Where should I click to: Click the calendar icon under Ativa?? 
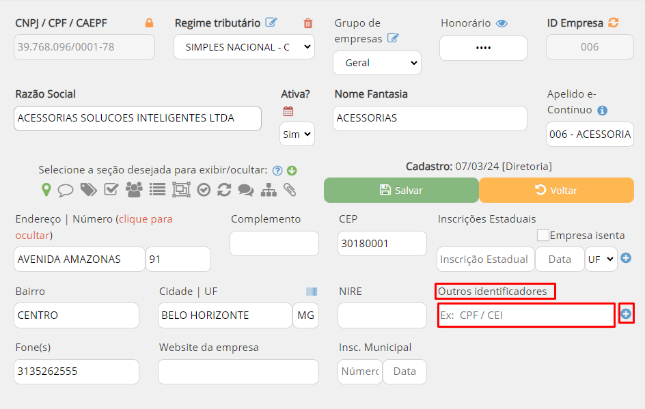tap(288, 111)
